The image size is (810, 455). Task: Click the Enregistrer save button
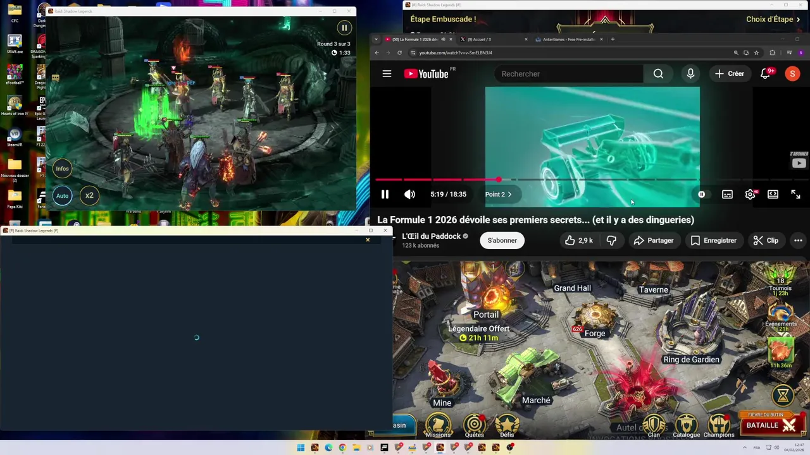(713, 241)
